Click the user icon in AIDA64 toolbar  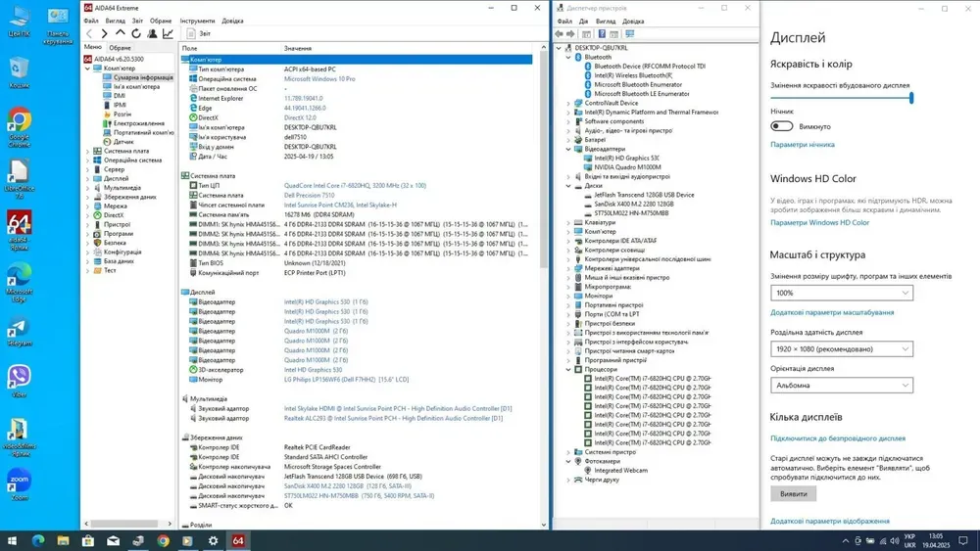152,33
